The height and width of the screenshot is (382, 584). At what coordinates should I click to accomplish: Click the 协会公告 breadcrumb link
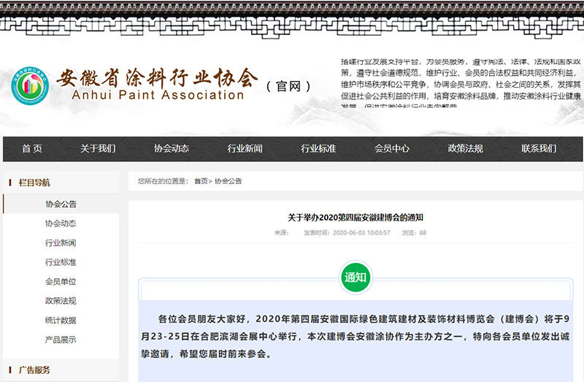(x=228, y=181)
